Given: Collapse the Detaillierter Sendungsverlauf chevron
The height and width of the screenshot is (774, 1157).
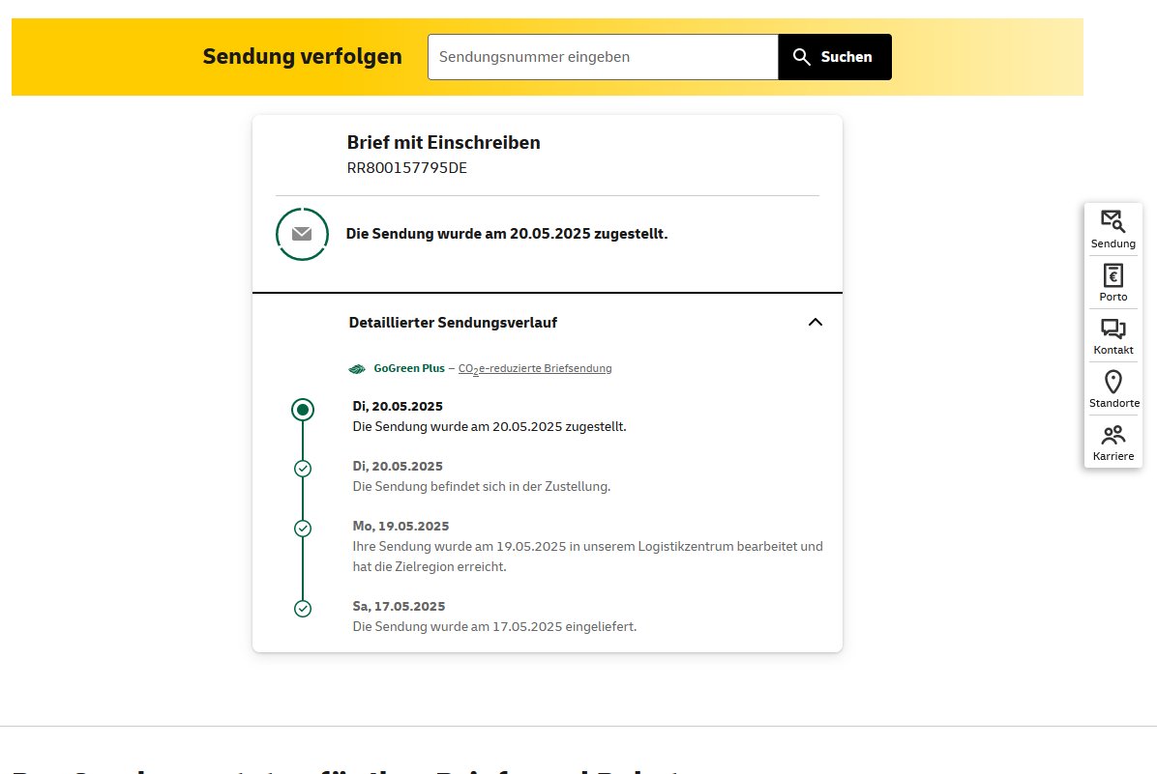Looking at the screenshot, I should [x=816, y=322].
